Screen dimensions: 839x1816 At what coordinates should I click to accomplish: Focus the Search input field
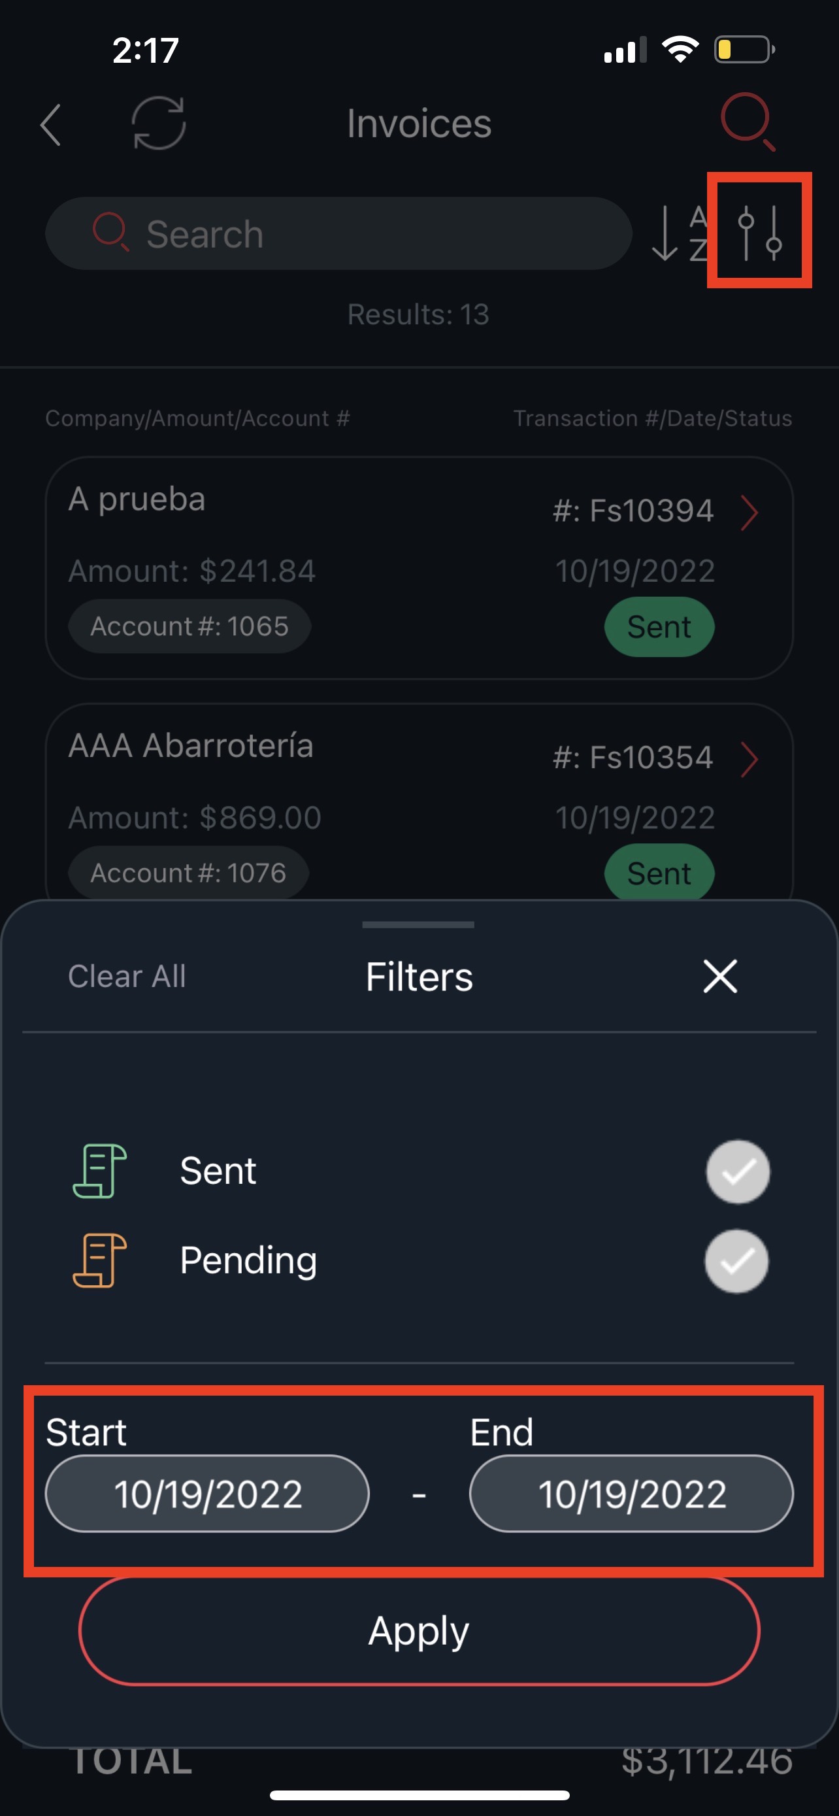click(x=338, y=233)
